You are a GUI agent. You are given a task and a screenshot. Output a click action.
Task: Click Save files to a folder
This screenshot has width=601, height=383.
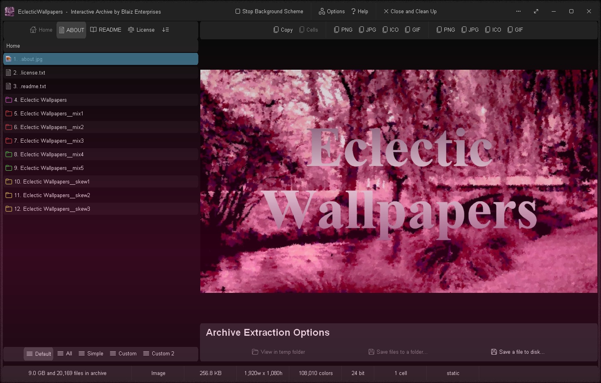(398, 352)
